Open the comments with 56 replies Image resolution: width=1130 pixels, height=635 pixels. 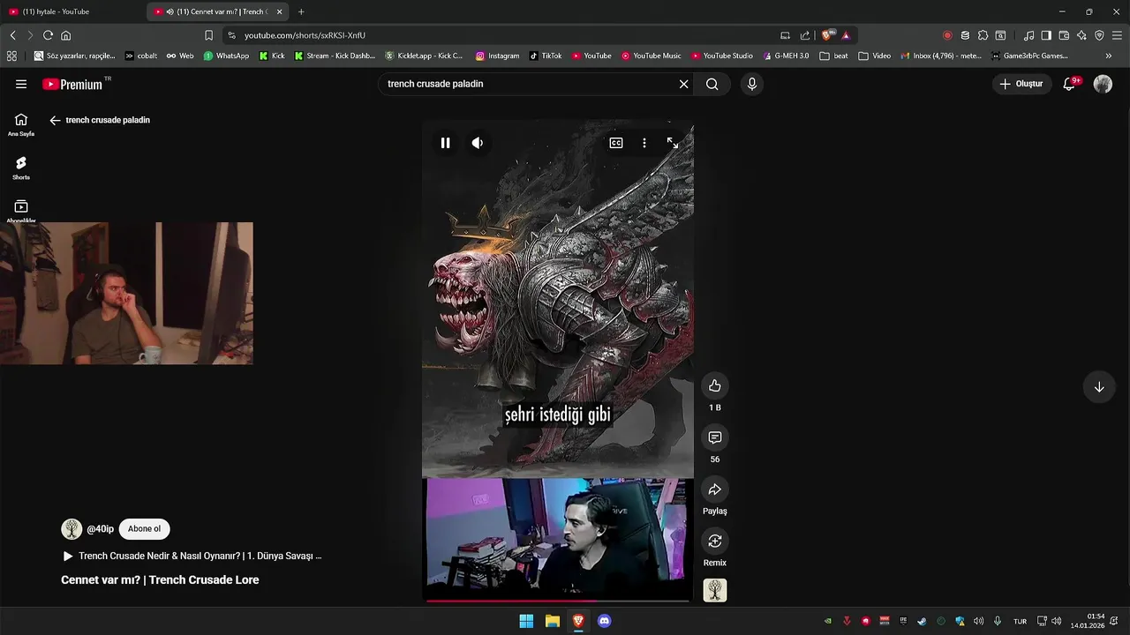(715, 437)
